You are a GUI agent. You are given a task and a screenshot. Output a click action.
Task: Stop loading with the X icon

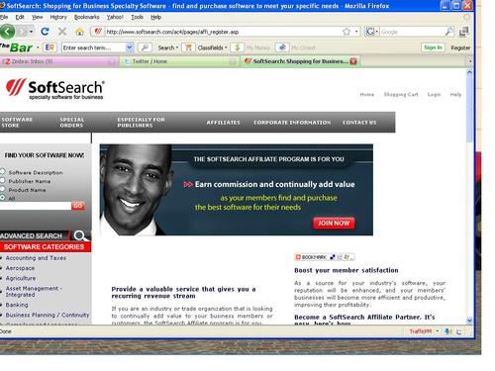tap(62, 32)
